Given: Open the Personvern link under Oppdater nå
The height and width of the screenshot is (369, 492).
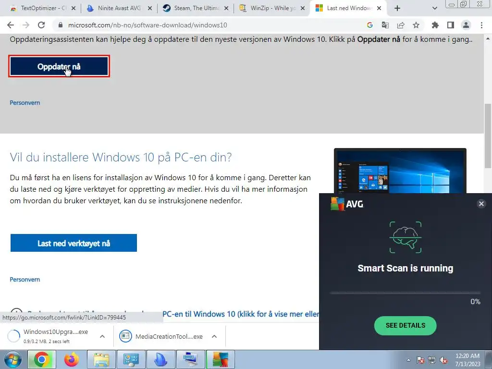Looking at the screenshot, I should click(25, 103).
